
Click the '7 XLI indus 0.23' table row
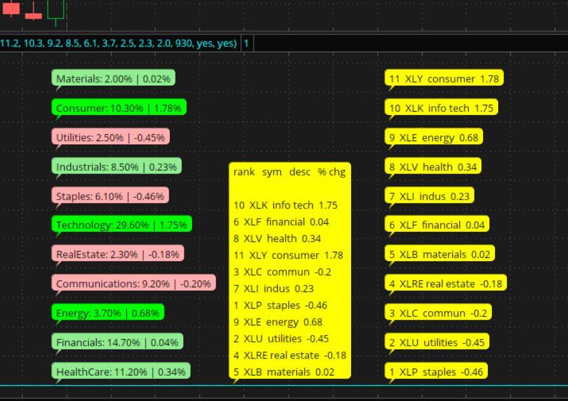point(274,289)
